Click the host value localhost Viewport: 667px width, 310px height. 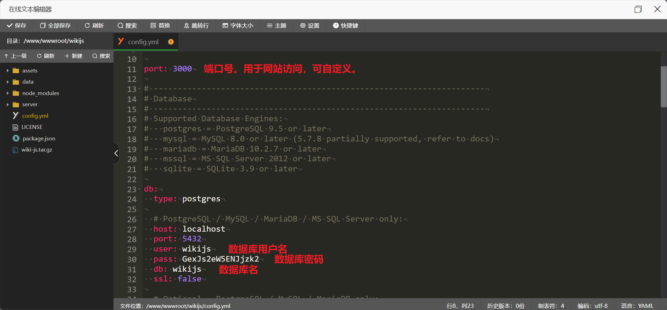coord(204,229)
